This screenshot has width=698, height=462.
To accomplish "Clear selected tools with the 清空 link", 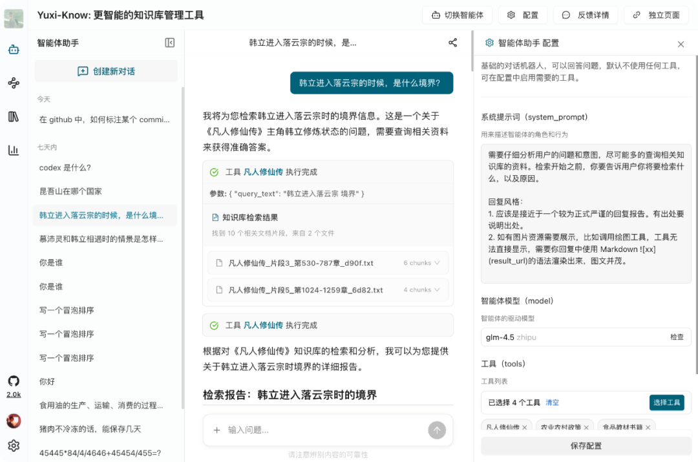I will [553, 401].
